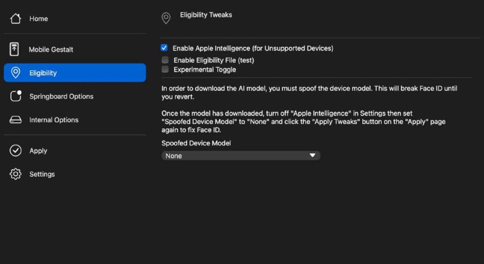
Task: Open the Settings page label
Action: point(42,174)
